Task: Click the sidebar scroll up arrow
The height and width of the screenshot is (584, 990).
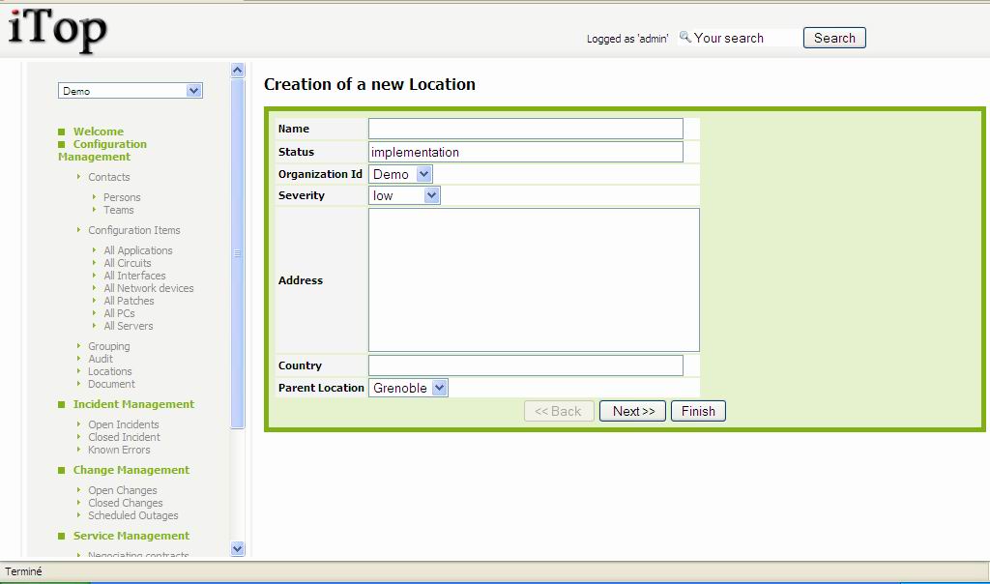Action: (x=238, y=70)
